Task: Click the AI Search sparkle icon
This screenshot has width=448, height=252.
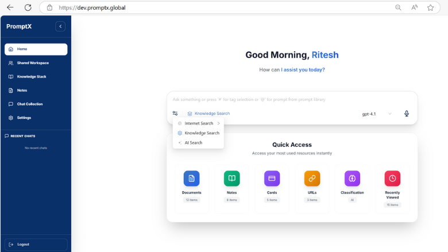Action: click(x=180, y=143)
